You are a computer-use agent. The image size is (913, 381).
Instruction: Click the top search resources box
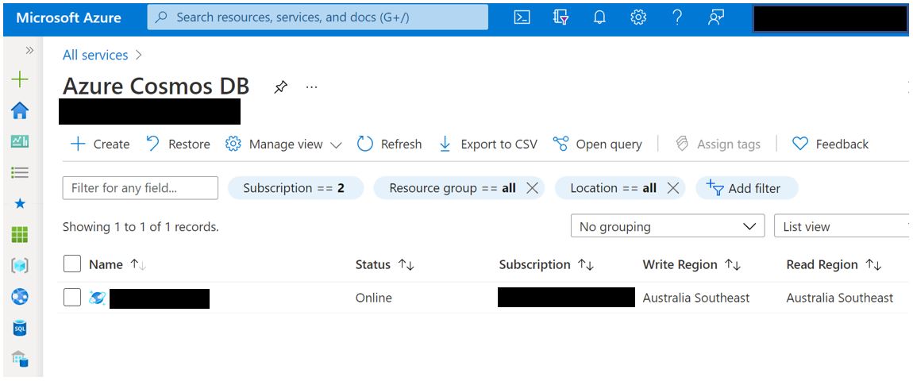coord(318,17)
